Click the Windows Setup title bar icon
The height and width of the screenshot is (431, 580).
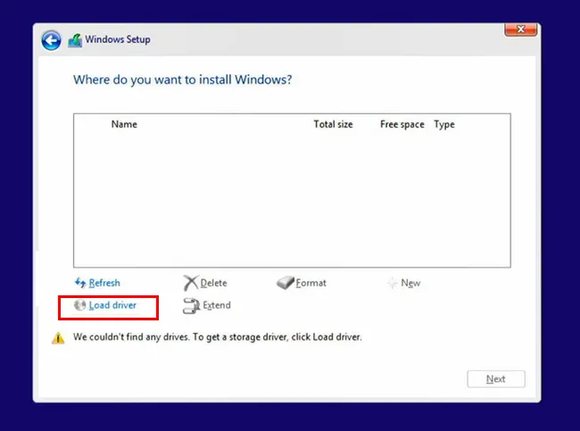click(75, 40)
